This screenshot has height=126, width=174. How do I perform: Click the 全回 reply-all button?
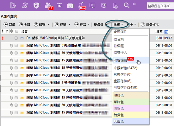click(x=24, y=24)
